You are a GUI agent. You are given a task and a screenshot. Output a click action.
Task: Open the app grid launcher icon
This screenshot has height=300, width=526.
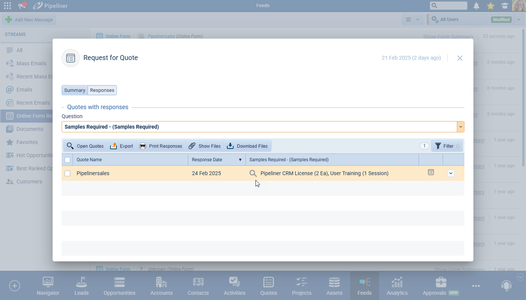[x=7, y=6]
